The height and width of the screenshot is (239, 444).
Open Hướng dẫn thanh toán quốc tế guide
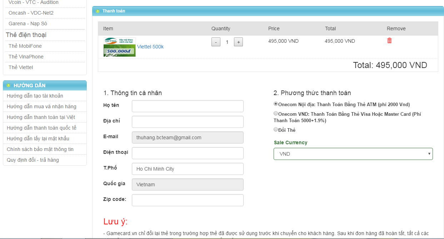click(41, 128)
